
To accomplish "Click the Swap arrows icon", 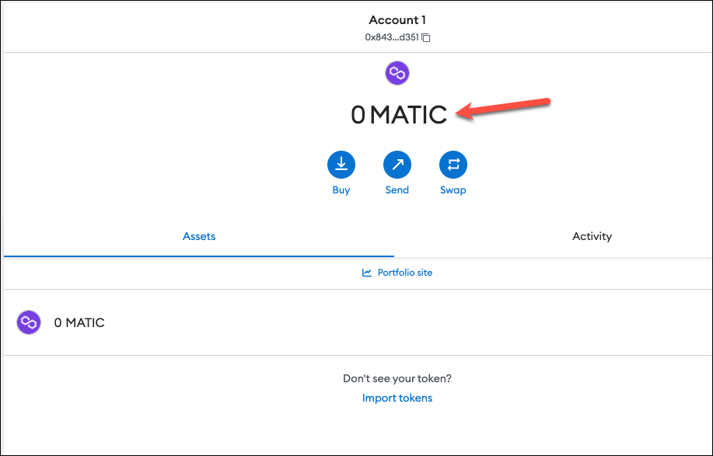I will click(453, 165).
